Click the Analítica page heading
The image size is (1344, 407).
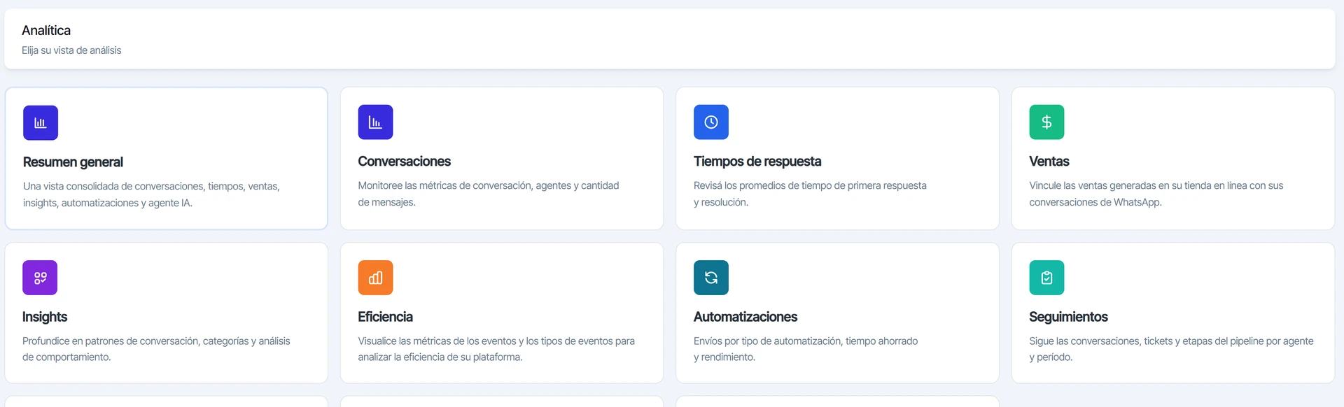coord(46,30)
